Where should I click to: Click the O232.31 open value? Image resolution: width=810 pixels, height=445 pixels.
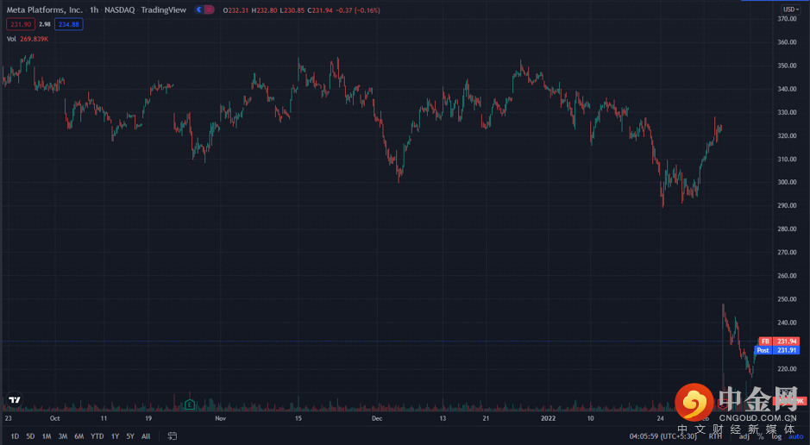[x=236, y=10]
